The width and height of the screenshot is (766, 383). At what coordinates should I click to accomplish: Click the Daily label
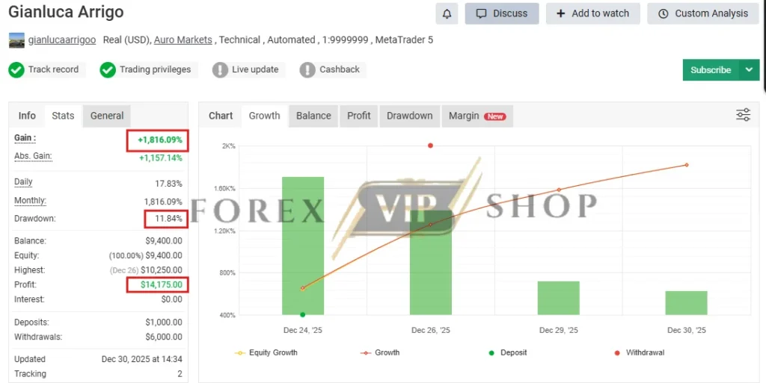[23, 181]
